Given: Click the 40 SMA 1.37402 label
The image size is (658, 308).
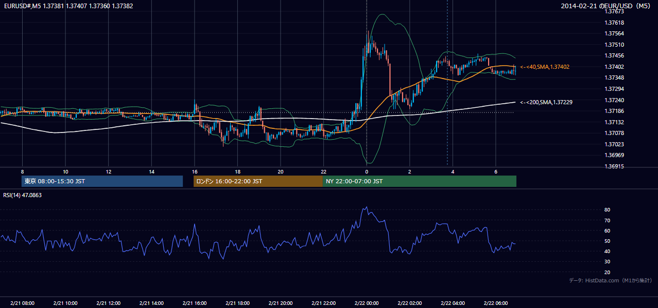Looking at the screenshot, I should coord(544,67).
